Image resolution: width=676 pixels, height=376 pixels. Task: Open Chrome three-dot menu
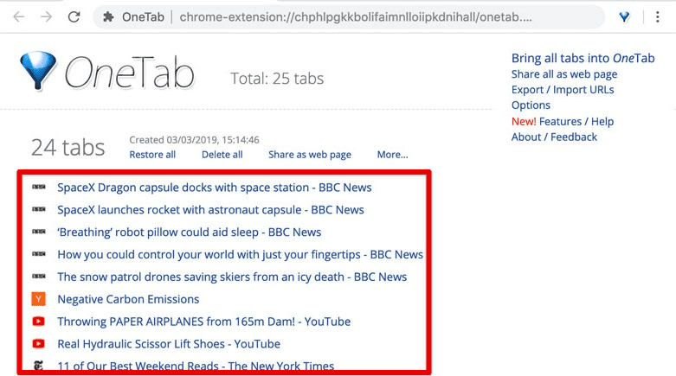click(657, 16)
